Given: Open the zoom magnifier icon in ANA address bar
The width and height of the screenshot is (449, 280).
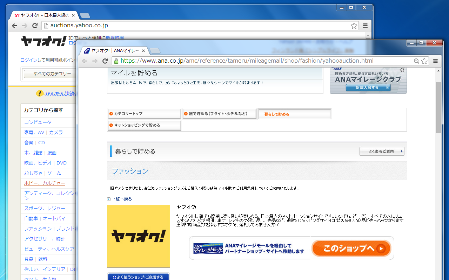Looking at the screenshot, I should [x=416, y=61].
